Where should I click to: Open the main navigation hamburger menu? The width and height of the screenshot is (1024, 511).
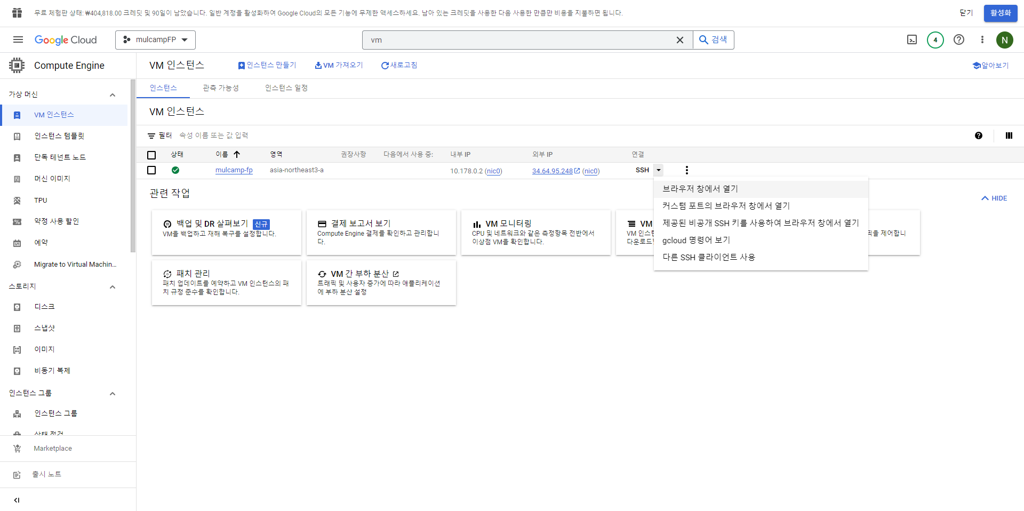click(18, 39)
